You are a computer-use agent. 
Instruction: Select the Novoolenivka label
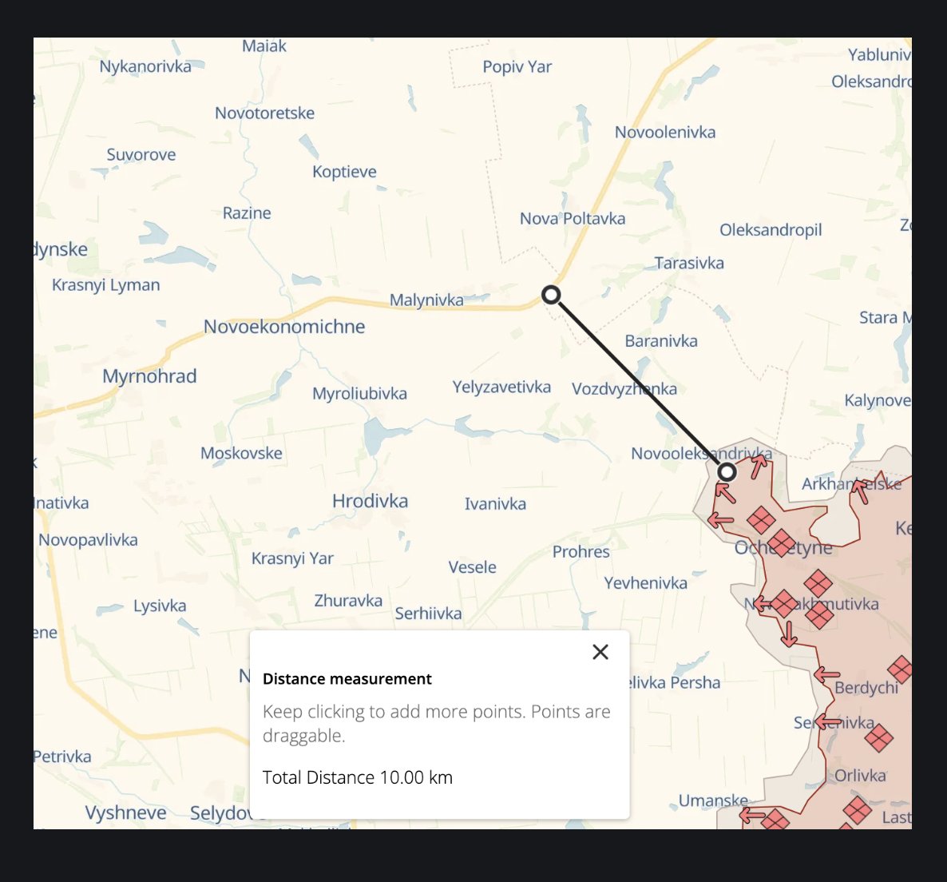[x=665, y=132]
